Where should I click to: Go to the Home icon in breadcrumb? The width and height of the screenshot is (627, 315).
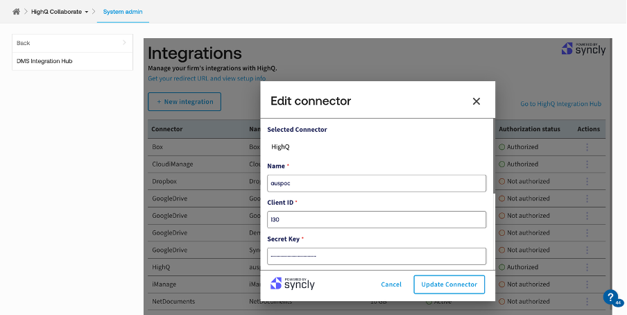16,12
